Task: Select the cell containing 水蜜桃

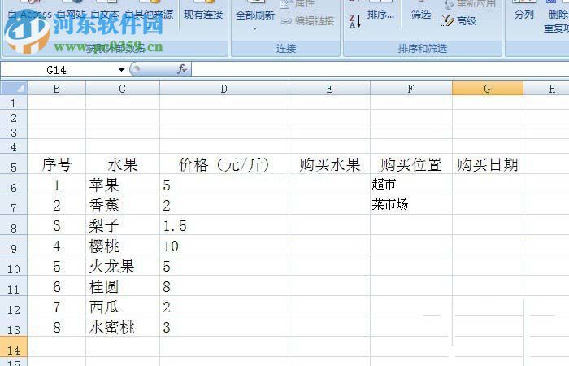Action: pos(123,327)
